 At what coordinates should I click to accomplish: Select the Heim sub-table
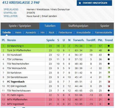tap(18, 33)
